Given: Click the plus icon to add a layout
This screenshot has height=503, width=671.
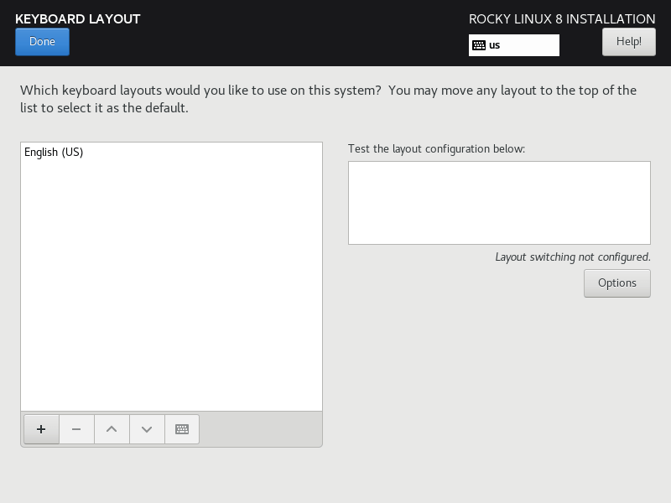Looking at the screenshot, I should [x=41, y=429].
